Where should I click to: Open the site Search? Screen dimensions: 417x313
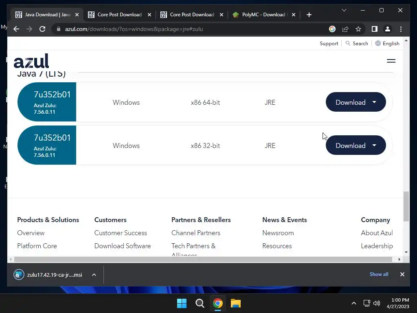357,43
